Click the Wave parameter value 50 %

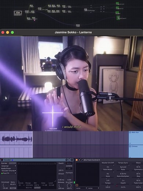point(138,167)
